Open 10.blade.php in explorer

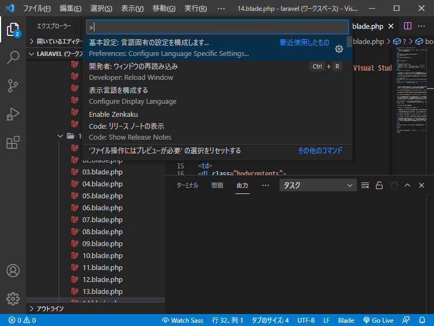(103, 255)
